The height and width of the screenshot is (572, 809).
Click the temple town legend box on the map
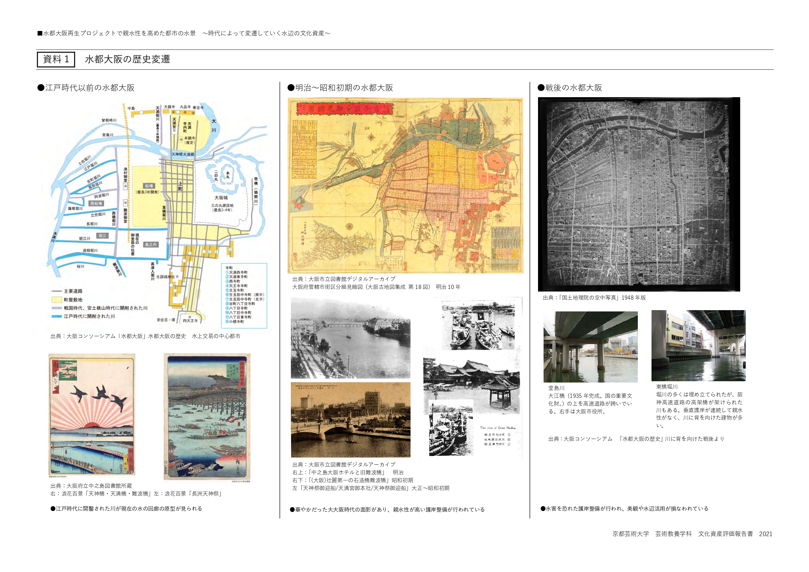(x=244, y=295)
